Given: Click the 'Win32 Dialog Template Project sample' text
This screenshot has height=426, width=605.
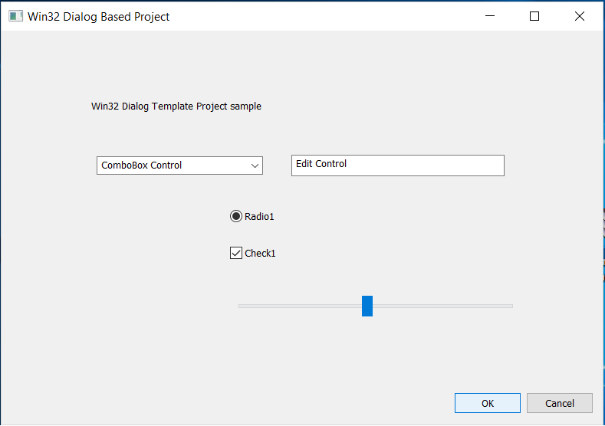Looking at the screenshot, I should pos(176,106).
